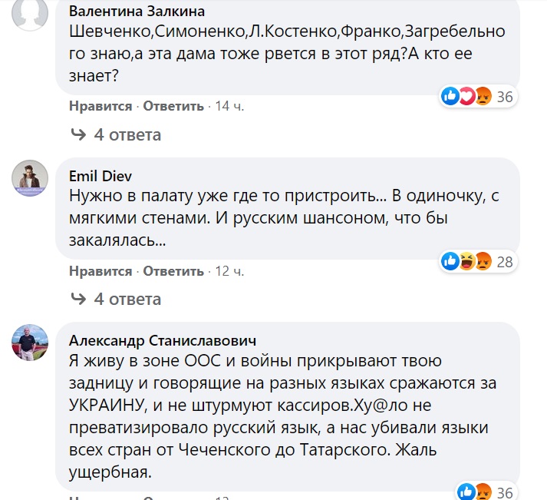
Task: Like Валентина Залкина's comment via Нравится
Action: tap(101, 106)
